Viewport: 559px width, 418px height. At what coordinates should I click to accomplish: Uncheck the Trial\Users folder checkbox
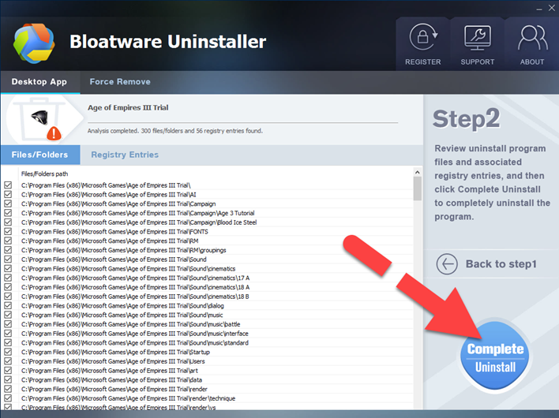tap(8, 361)
